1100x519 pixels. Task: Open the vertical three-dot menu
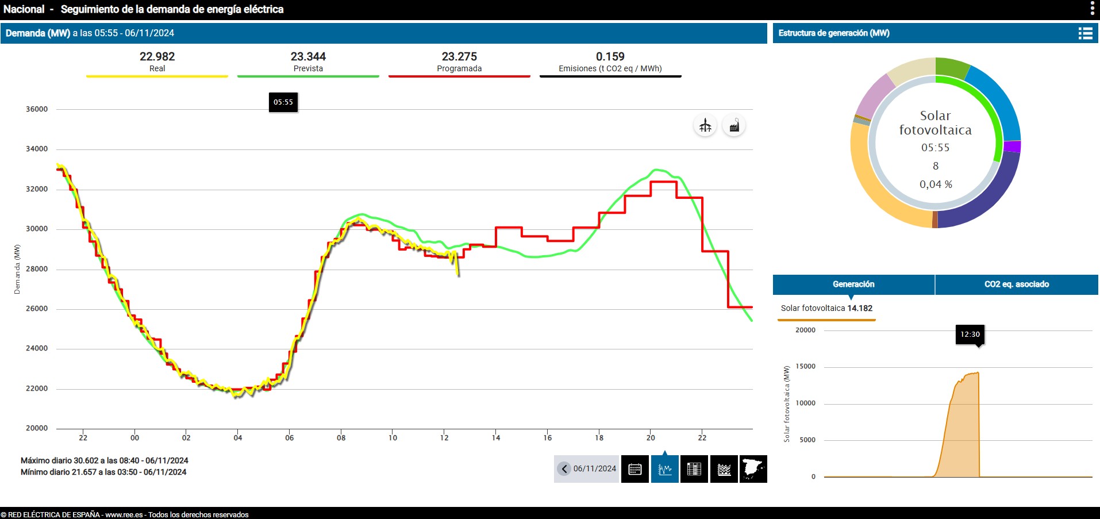pos(1092,8)
